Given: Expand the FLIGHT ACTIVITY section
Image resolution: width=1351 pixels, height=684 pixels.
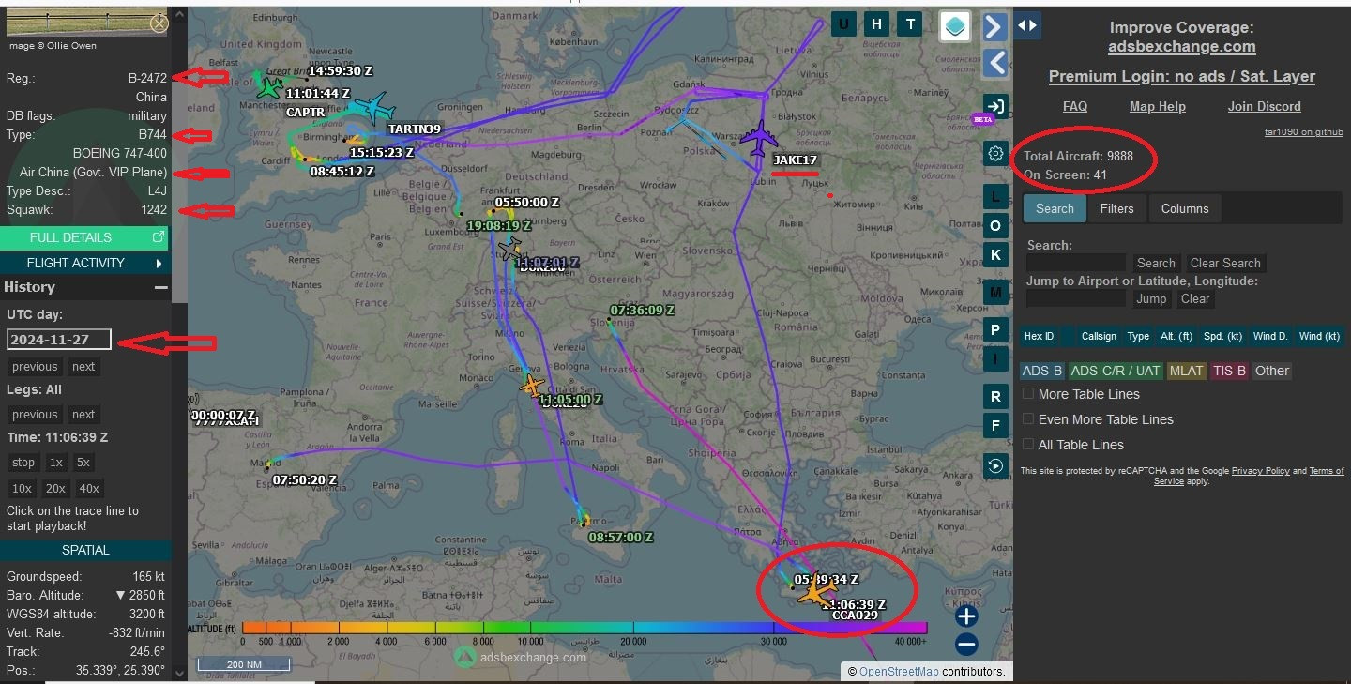Looking at the screenshot, I should [85, 264].
